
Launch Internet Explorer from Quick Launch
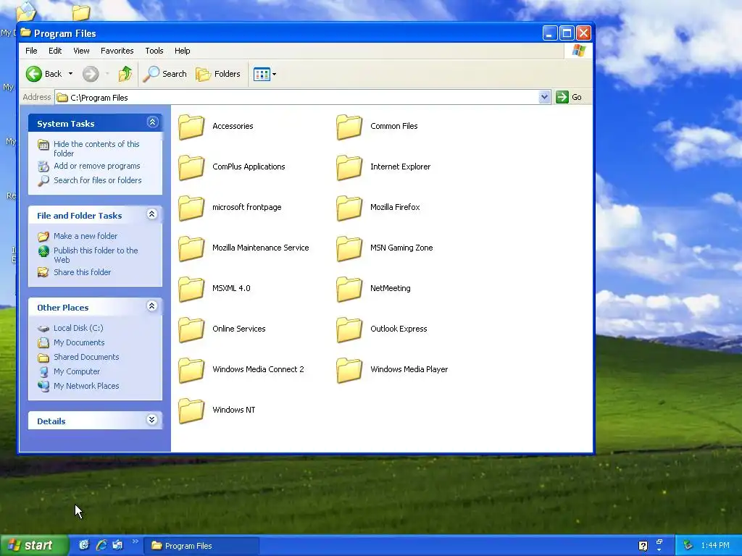point(101,545)
